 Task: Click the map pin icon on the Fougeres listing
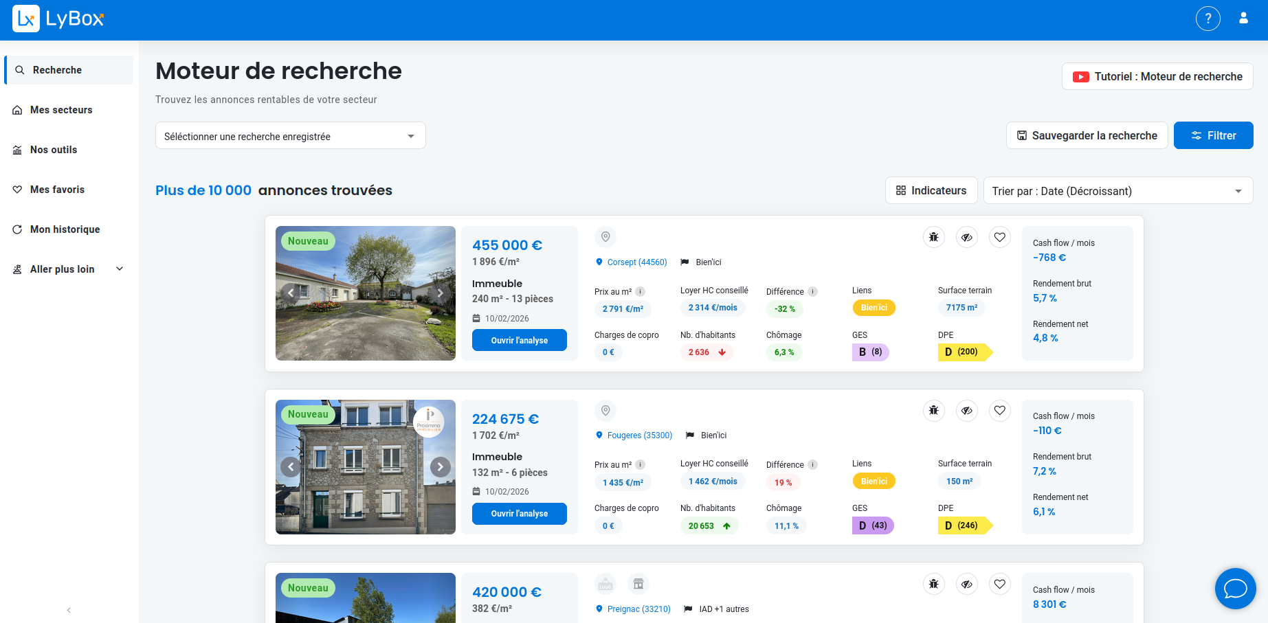(605, 411)
